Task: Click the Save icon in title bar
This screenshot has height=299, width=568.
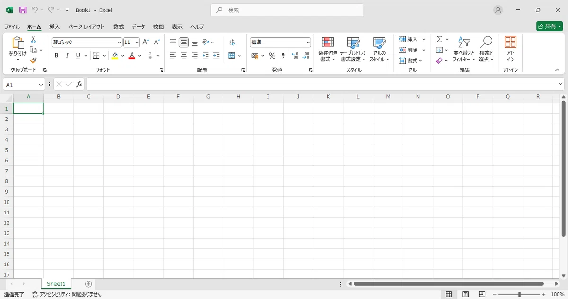Action: [23, 10]
